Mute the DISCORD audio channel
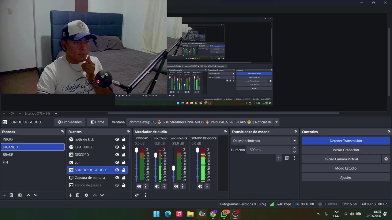Screen dimensions: 392x220 139,186
